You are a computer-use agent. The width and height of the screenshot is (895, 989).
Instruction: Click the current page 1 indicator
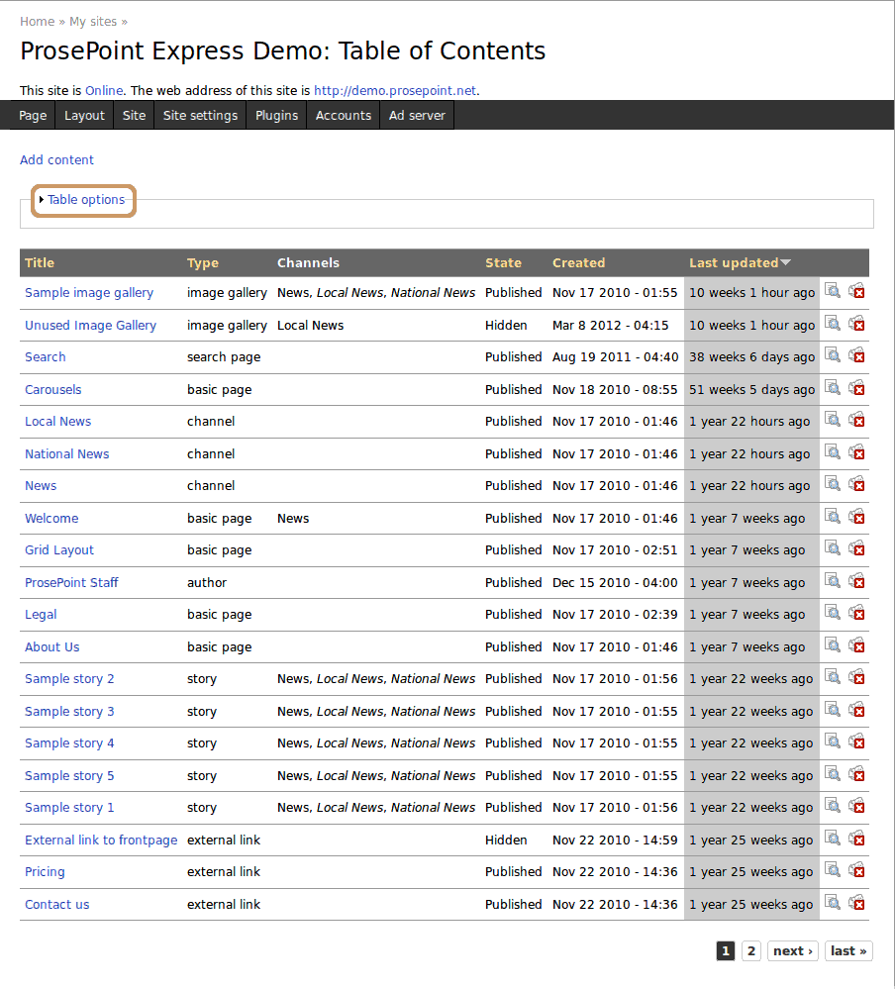[x=726, y=950]
